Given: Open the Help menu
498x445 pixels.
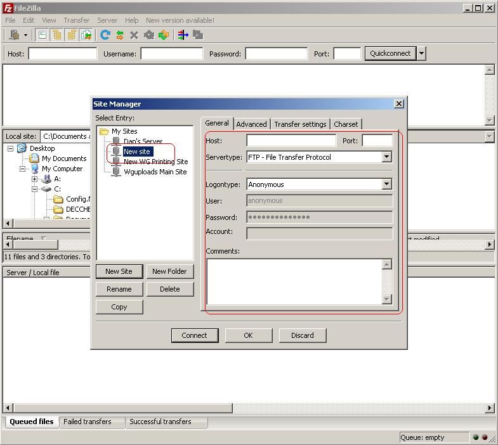Looking at the screenshot, I should pyautogui.click(x=131, y=20).
